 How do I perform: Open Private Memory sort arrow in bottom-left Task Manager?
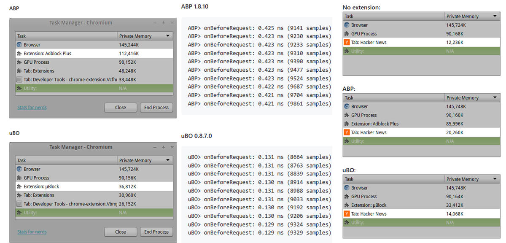point(168,161)
